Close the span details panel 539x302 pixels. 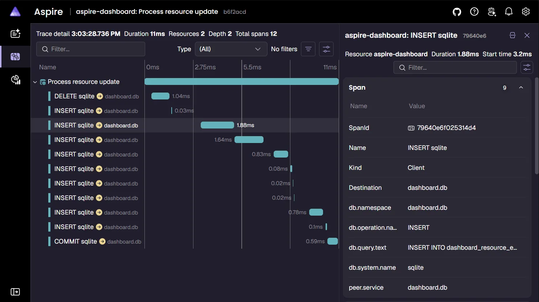[x=527, y=35]
